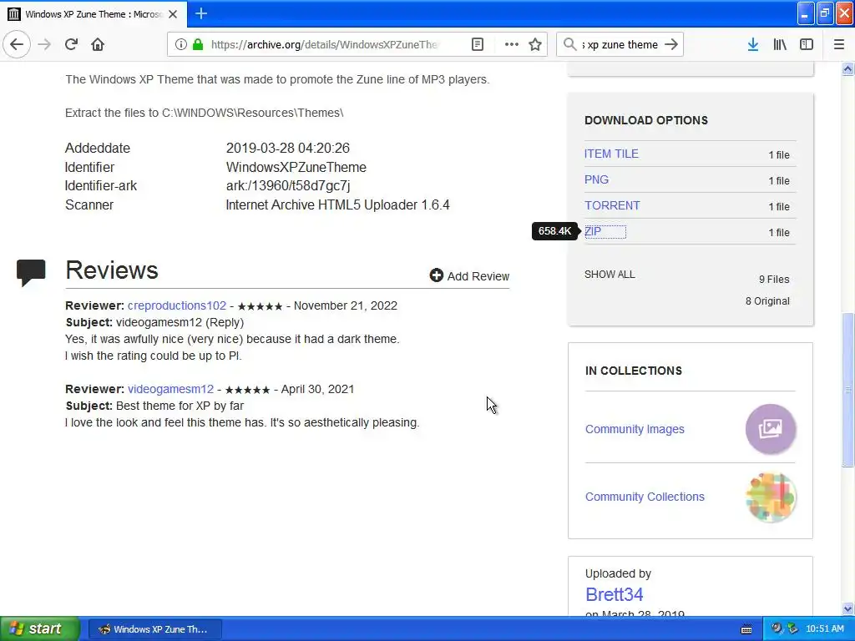Go back to previous page

17,44
